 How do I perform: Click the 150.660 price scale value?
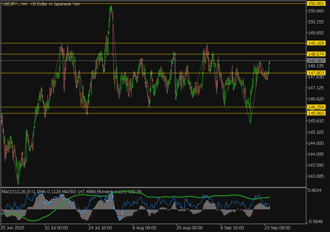pos(316,11)
